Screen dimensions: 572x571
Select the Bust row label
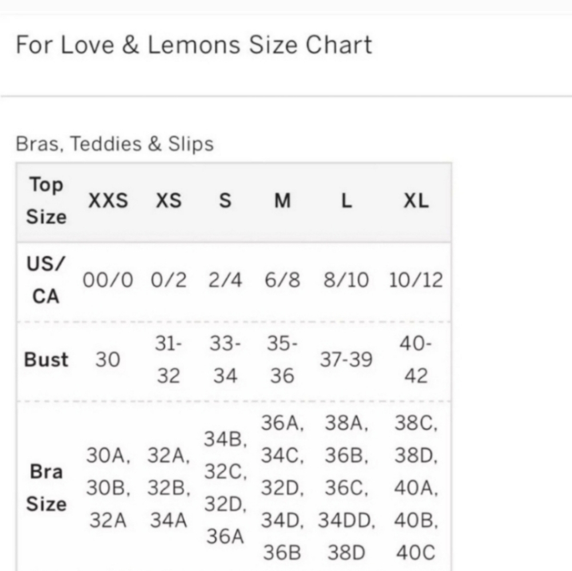[x=46, y=360]
